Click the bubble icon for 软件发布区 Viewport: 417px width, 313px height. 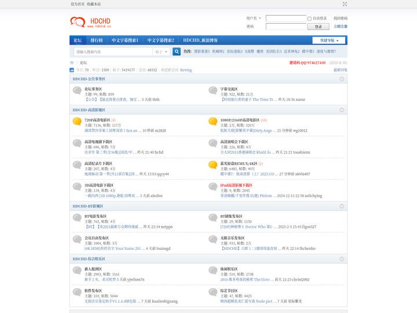(77, 292)
